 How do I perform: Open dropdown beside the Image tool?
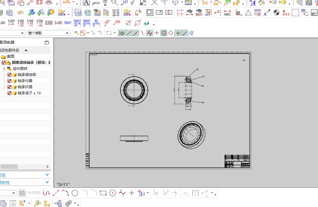point(195,4)
